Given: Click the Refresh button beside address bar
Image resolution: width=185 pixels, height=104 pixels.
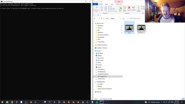Looking at the screenshot, I should click(x=123, y=18).
